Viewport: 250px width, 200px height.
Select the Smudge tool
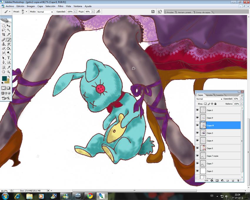pyautogui.click(x=4, y=53)
